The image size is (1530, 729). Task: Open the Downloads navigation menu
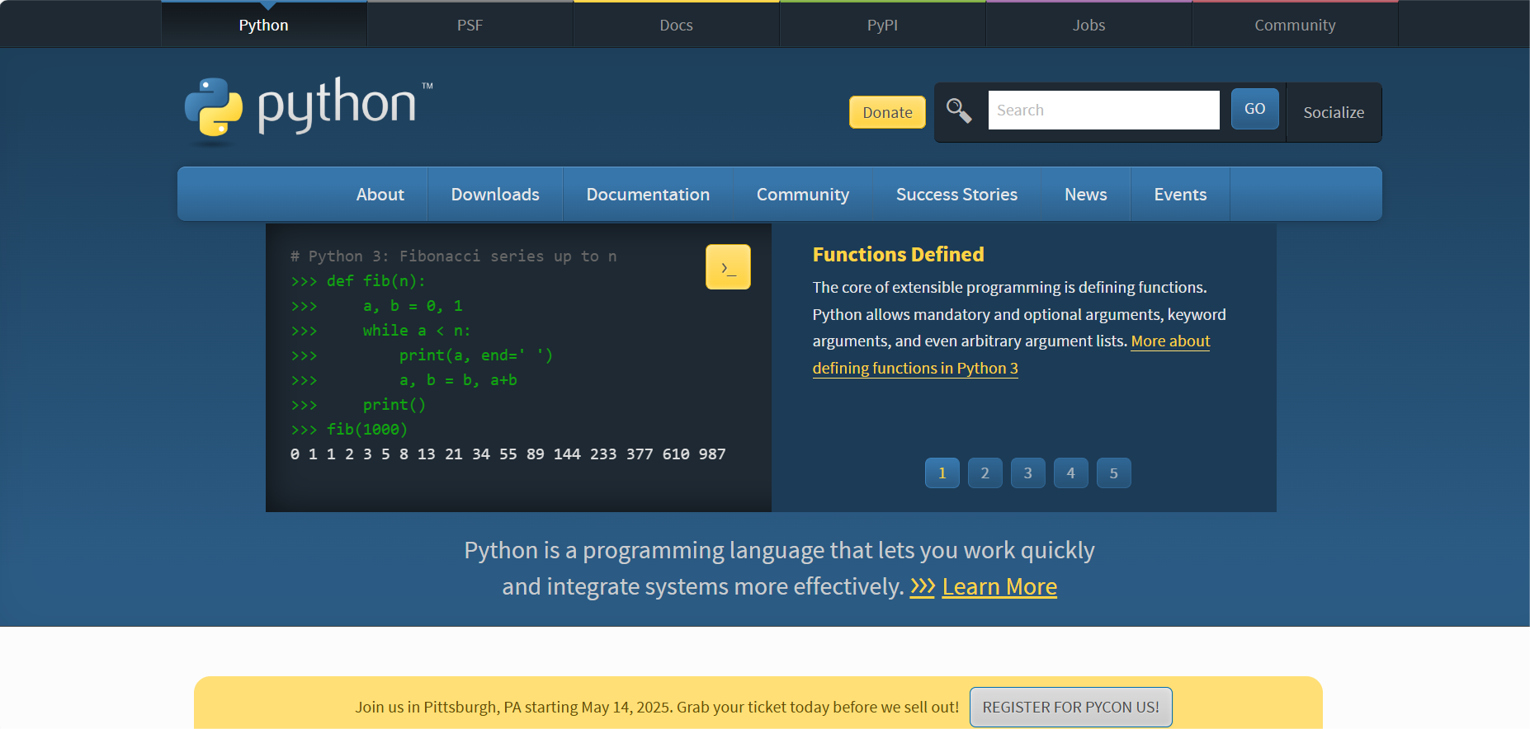pos(495,195)
